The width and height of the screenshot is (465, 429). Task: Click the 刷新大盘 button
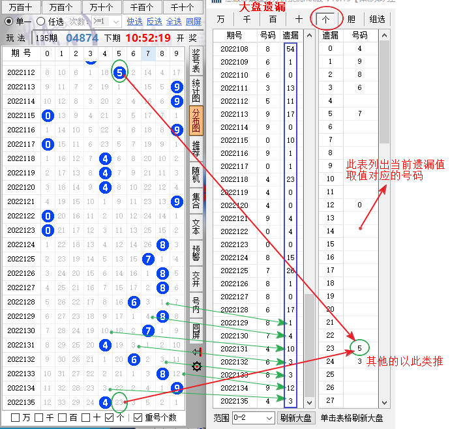click(295, 418)
